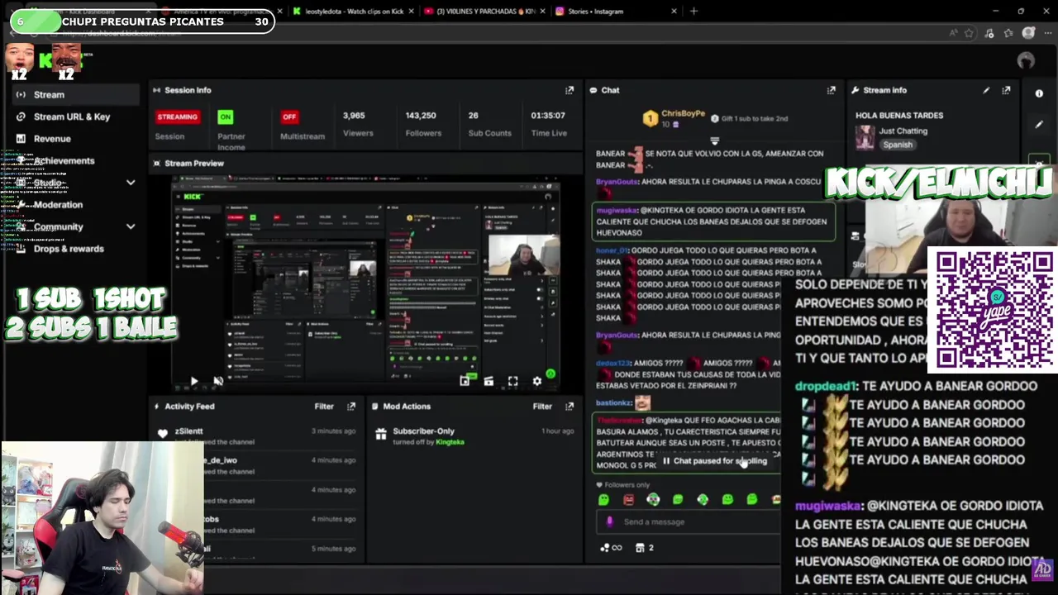Click the channel points infinity icon
1058x595 pixels.
click(x=612, y=547)
